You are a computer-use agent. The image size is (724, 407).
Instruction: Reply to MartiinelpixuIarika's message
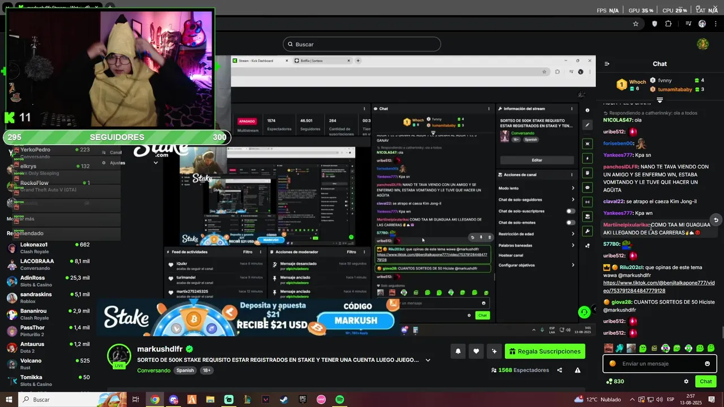click(716, 220)
